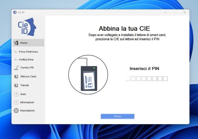Click the CieID logo in sidebar
This screenshot has height=139, width=198.
pyautogui.click(x=27, y=27)
